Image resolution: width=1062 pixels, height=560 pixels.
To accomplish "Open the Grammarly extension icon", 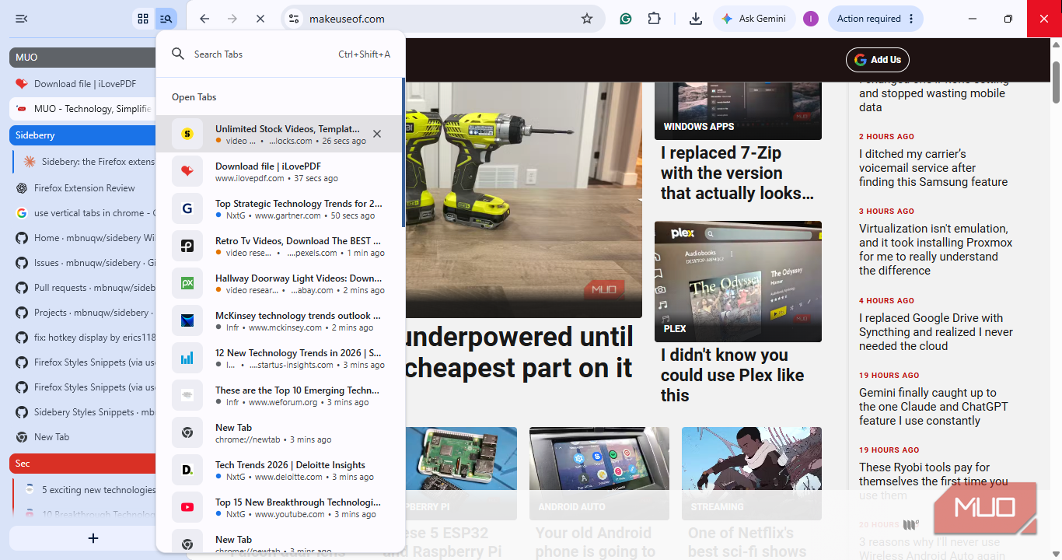I will (625, 19).
